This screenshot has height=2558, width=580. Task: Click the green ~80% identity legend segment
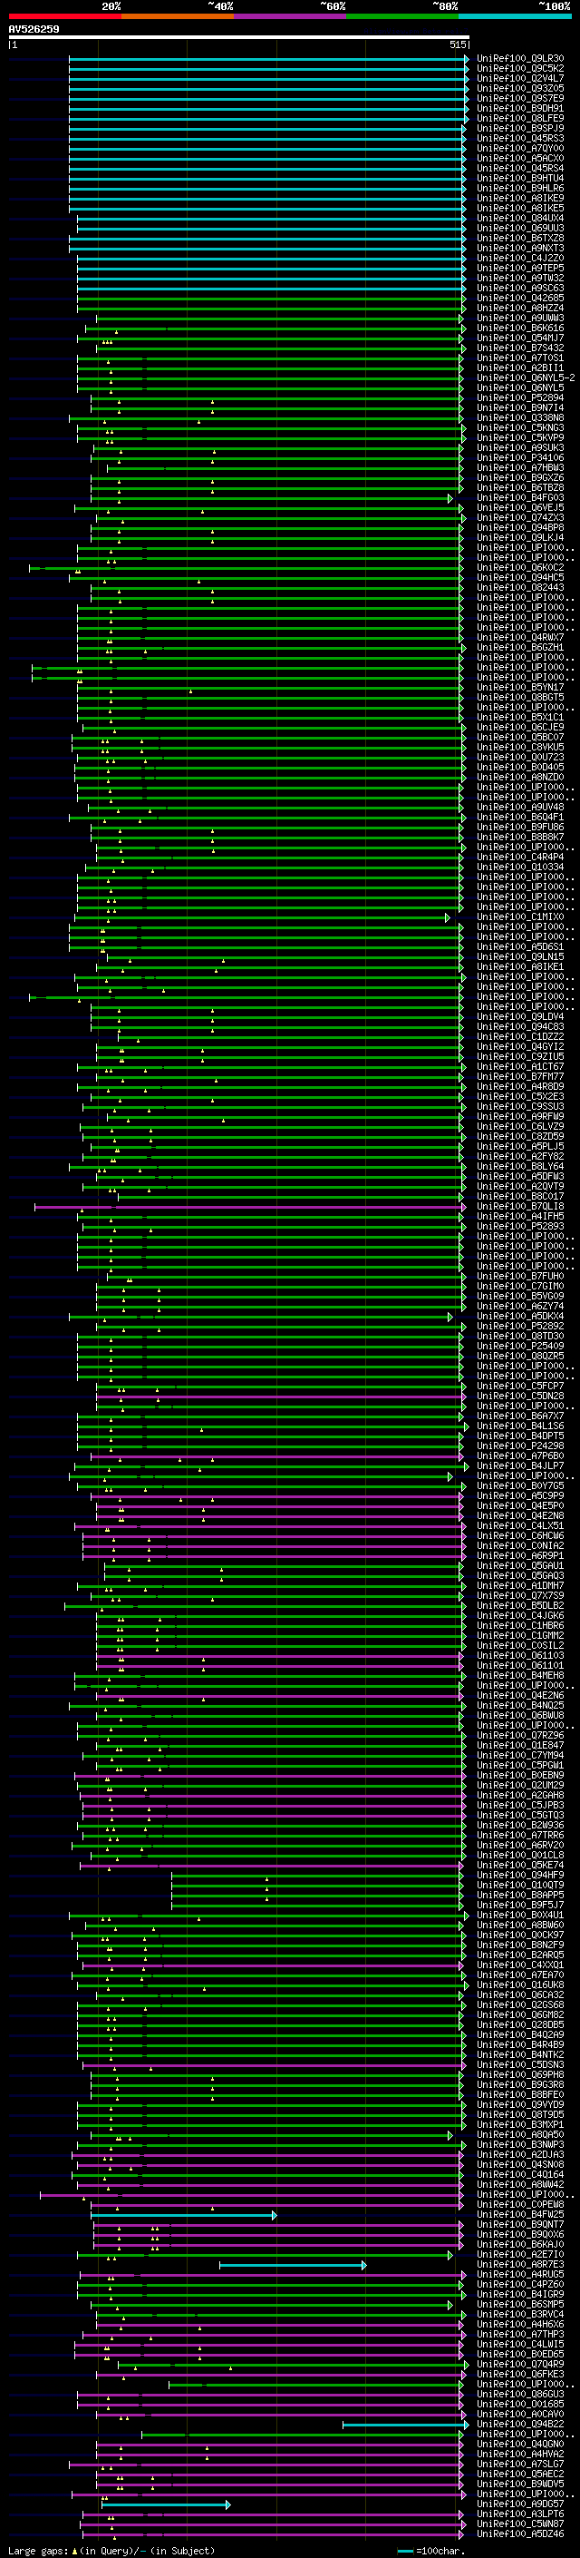tap(401, 16)
